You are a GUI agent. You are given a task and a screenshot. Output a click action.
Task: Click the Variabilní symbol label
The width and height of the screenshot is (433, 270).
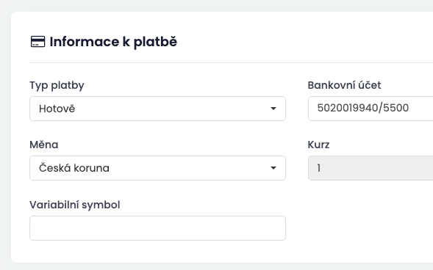pyautogui.click(x=75, y=205)
